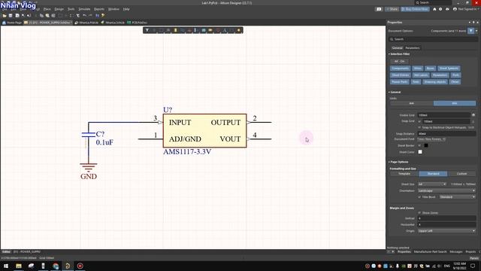Click the Buy Online Now button
The width and height of the screenshot is (481, 271).
(x=415, y=9)
